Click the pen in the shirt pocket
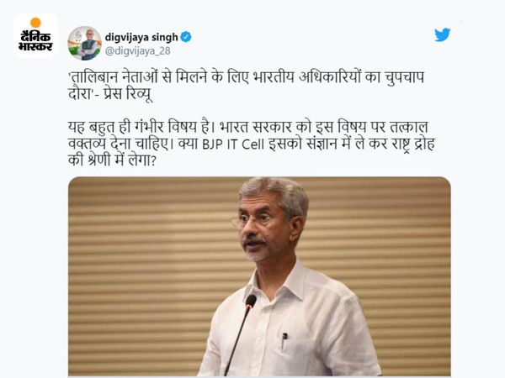505x378 pixels. click(x=284, y=341)
